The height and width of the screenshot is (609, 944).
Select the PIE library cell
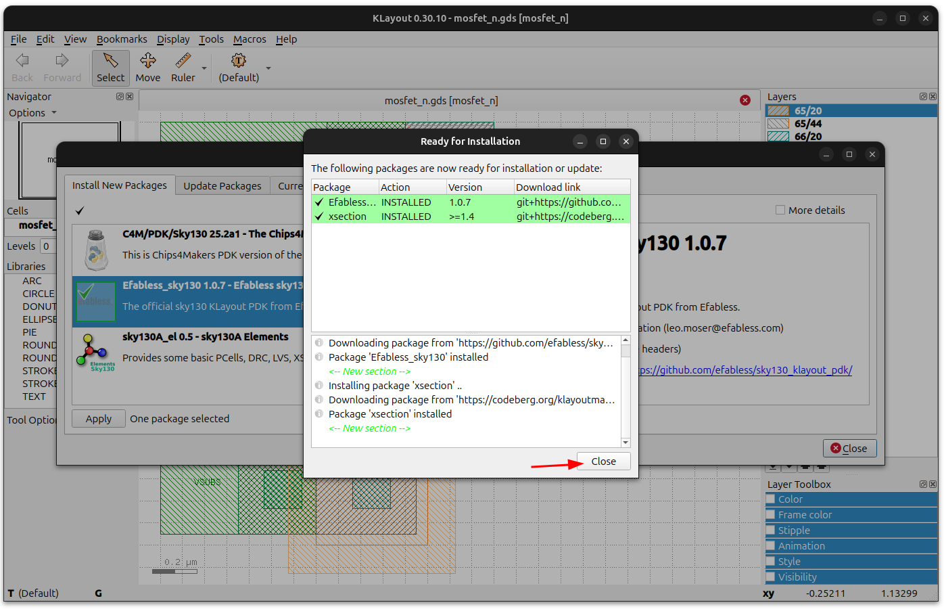(30, 332)
